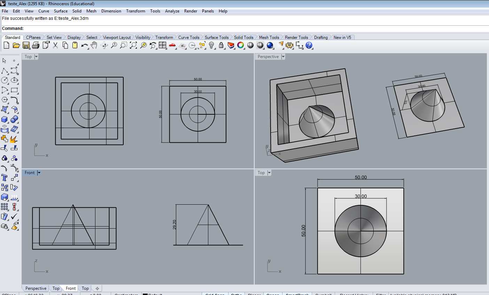
Task: Click the Print icon in Standard toolbar
Action: click(36, 45)
